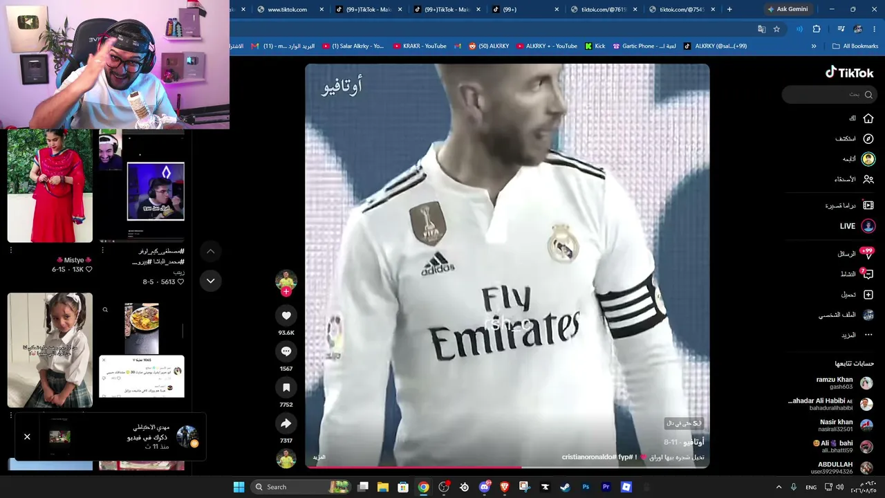
Task: Go to the previous video with up chevron
Action: pos(211,252)
